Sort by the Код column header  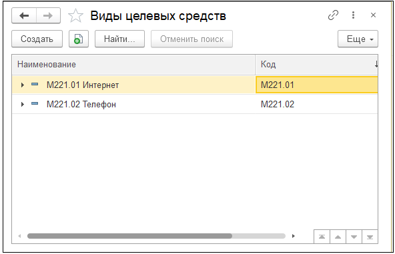[x=317, y=65]
